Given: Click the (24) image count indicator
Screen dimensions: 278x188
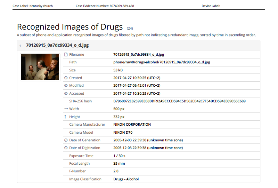Looking at the screenshot, I should [x=130, y=28].
